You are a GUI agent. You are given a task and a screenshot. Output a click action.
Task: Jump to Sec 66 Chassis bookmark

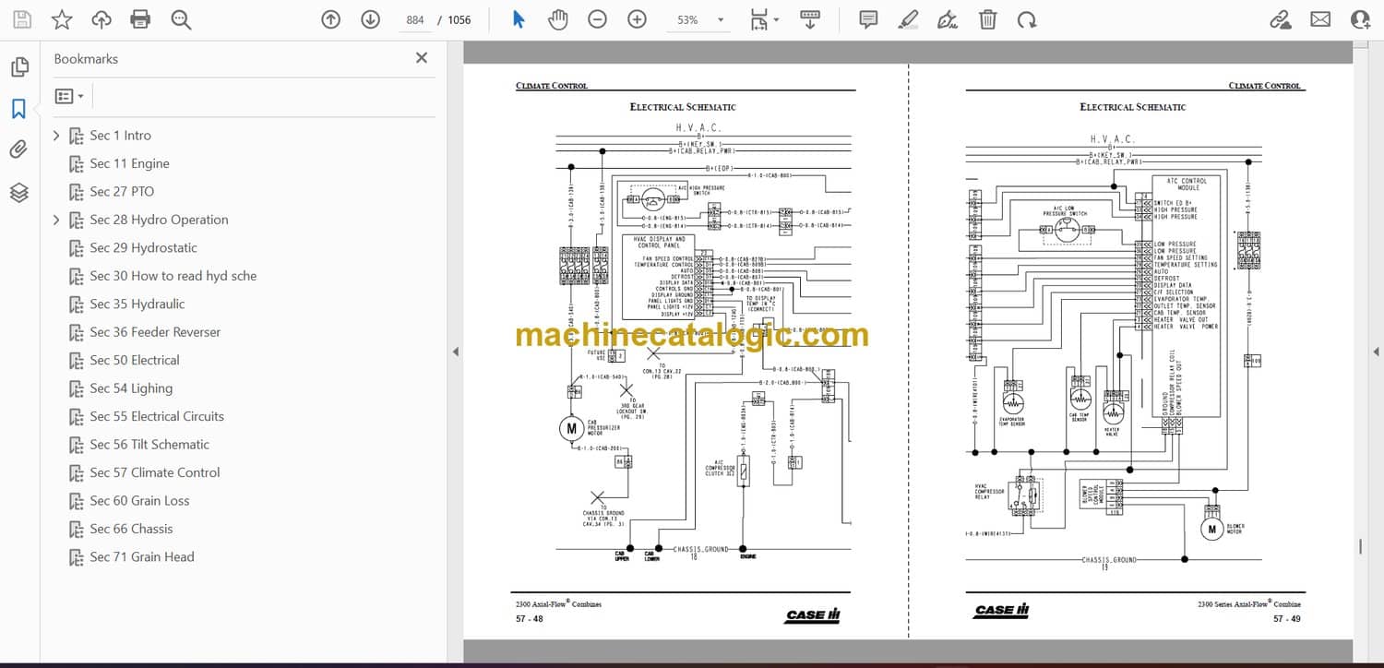pos(131,530)
